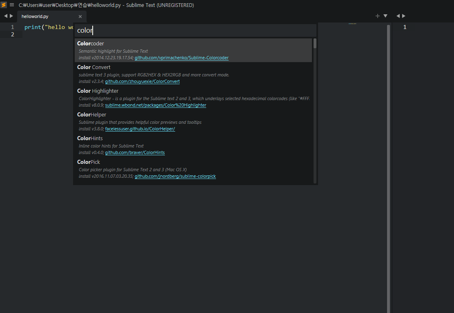454x313 pixels.
Task: Click line number 1 in left editor gutter
Action: (12, 27)
